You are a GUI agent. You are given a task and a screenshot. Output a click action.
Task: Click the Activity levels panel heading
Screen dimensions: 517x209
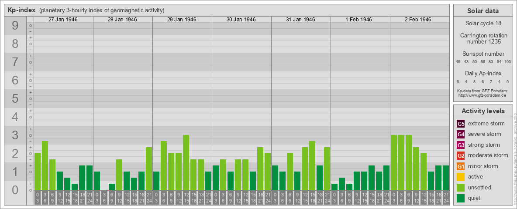[483, 111]
